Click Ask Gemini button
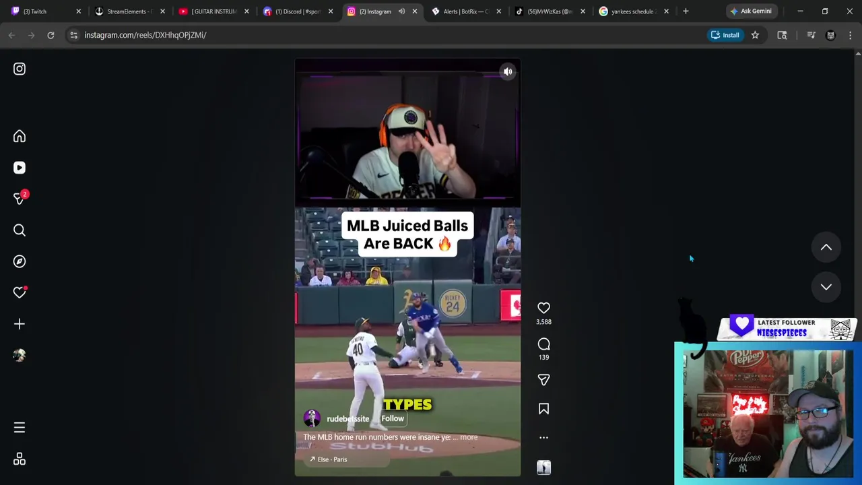Image resolution: width=862 pixels, height=485 pixels. [751, 11]
